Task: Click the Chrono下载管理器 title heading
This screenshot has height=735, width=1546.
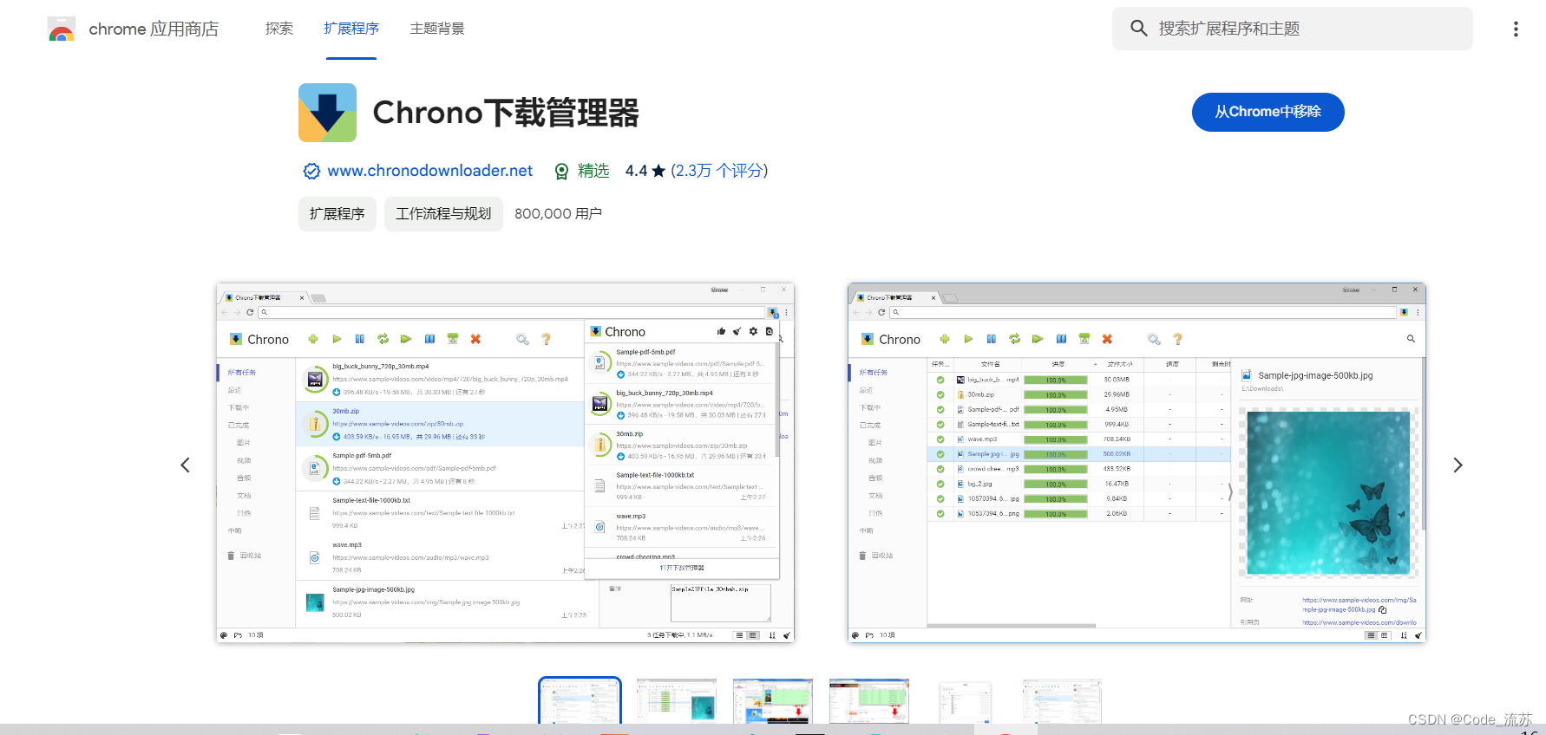Action: [506, 113]
